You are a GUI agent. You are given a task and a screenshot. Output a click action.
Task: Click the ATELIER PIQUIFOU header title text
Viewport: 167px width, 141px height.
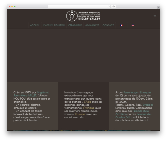click(89, 13)
